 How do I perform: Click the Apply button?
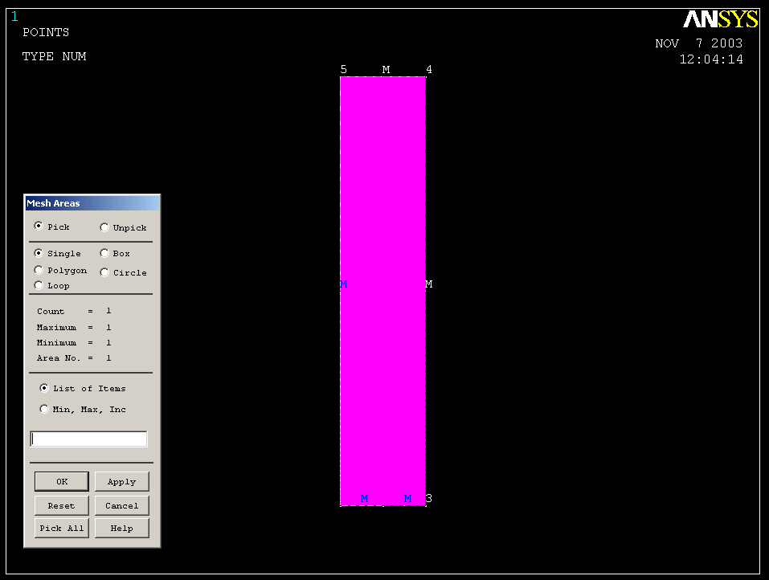pyautogui.click(x=121, y=481)
